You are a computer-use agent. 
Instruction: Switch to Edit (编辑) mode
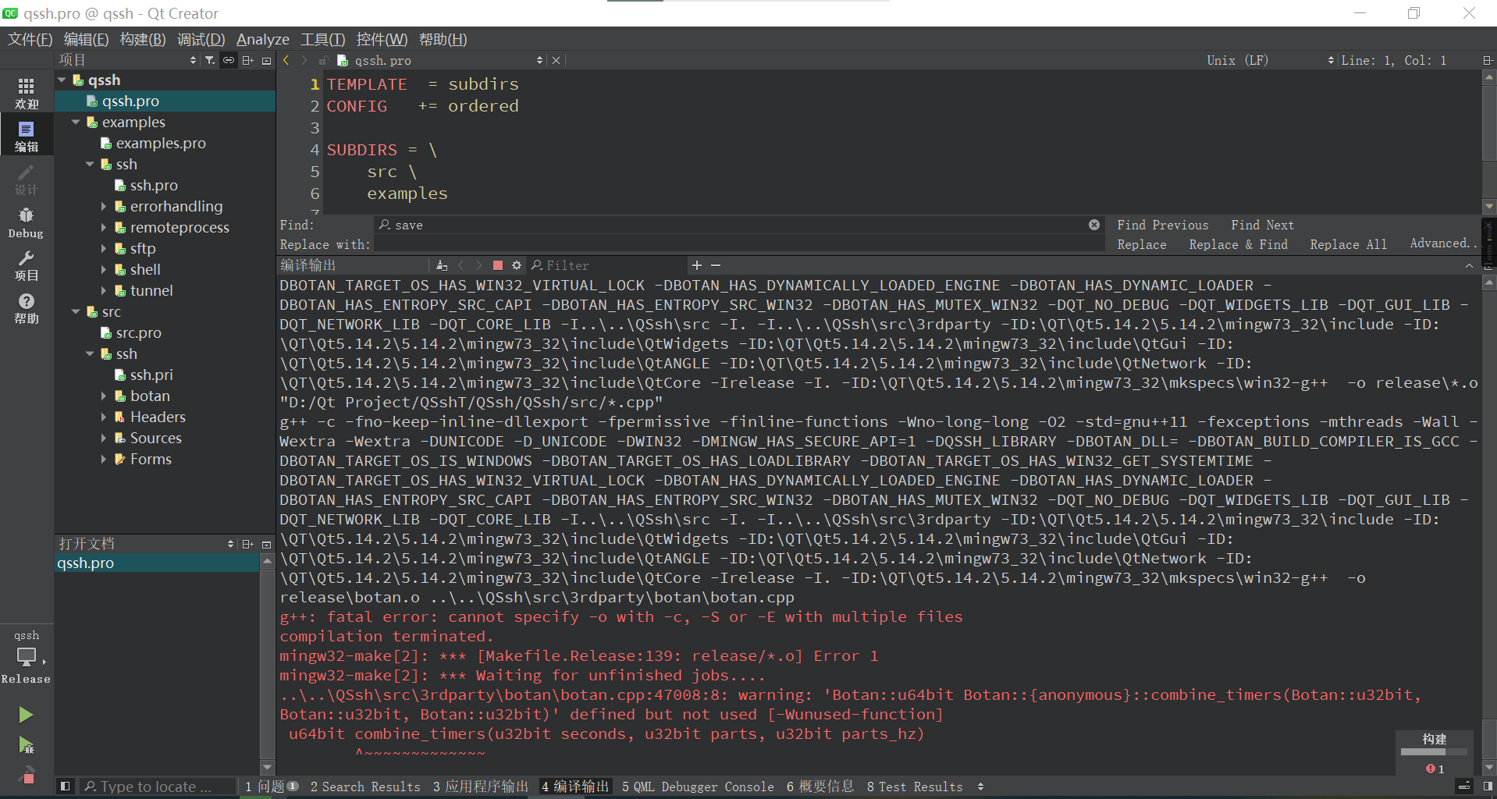tap(27, 136)
